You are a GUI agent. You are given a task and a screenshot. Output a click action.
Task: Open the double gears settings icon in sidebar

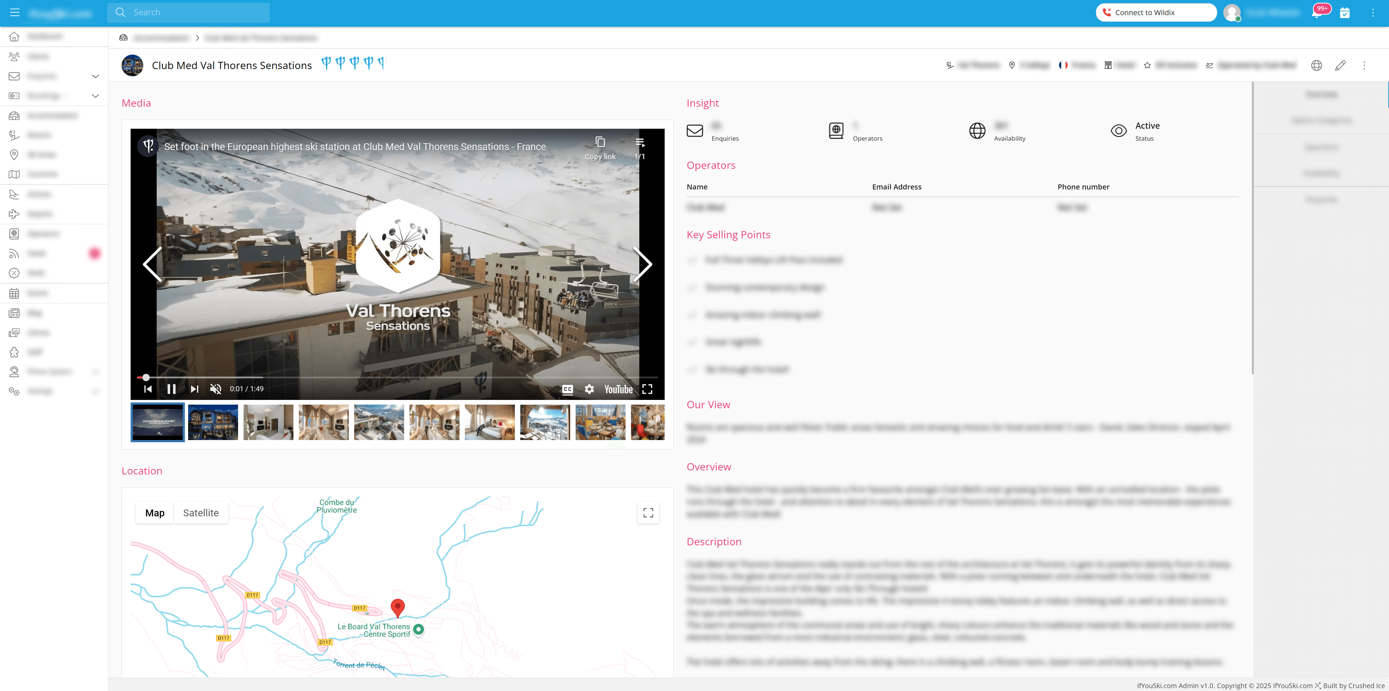[x=14, y=391]
